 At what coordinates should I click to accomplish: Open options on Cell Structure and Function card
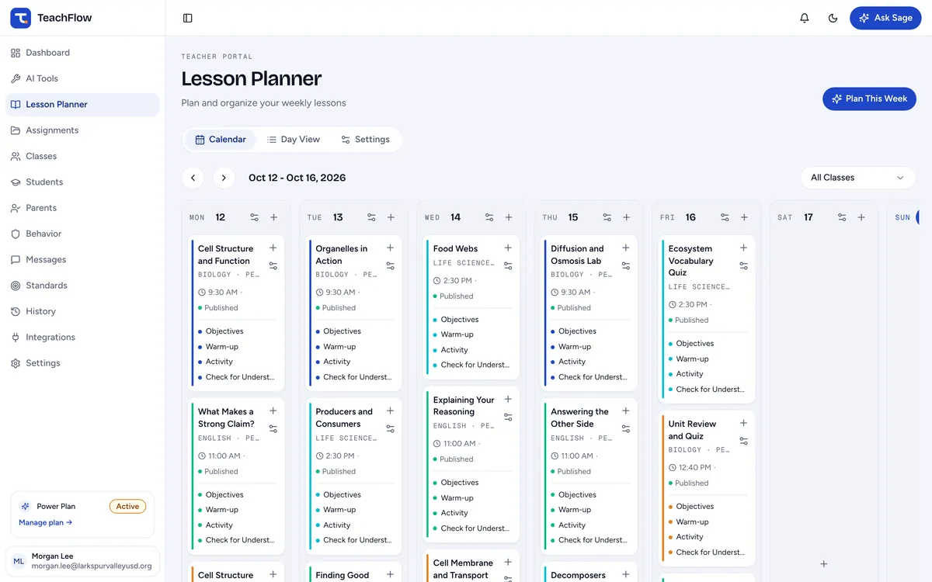pyautogui.click(x=273, y=265)
